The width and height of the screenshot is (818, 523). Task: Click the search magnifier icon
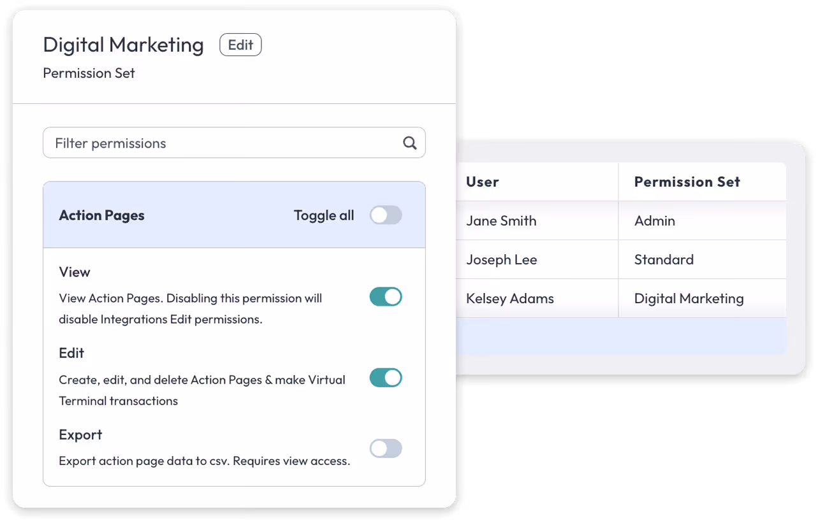coord(410,143)
